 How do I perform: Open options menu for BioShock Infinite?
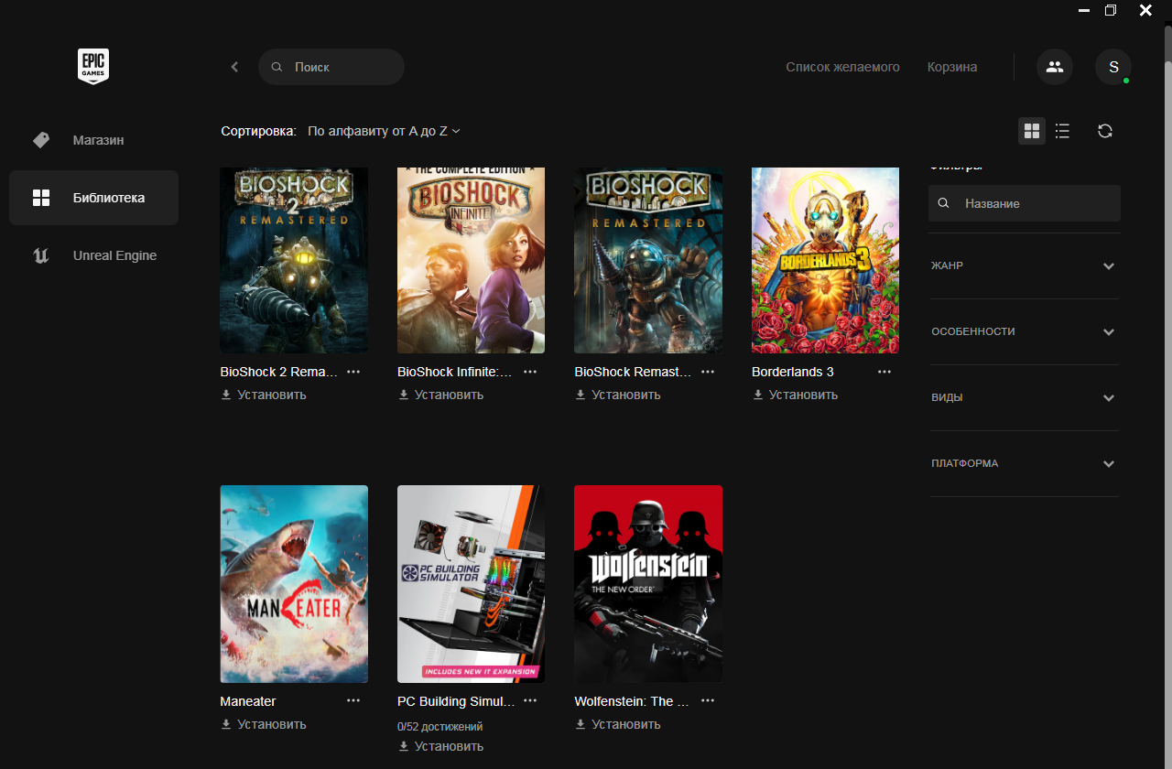[x=530, y=372]
